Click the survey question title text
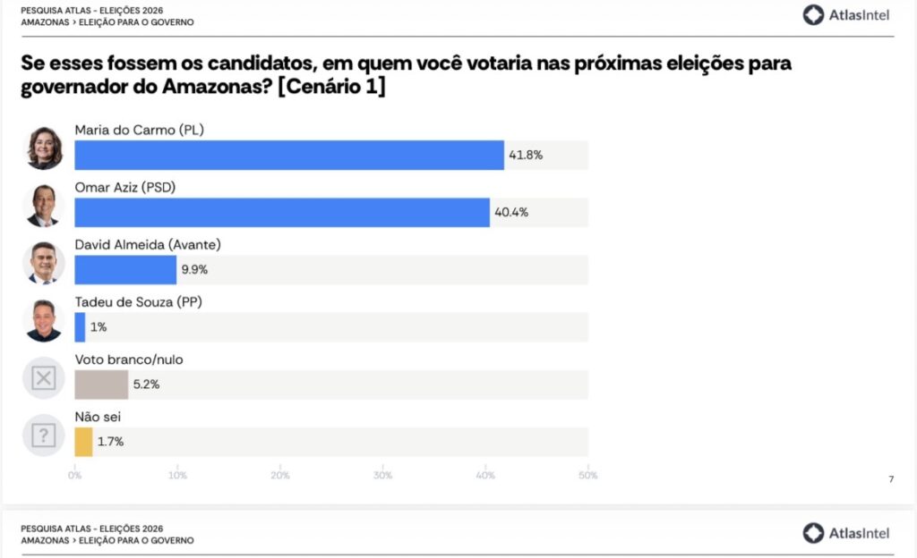This screenshot has width=917, height=558. pyautogui.click(x=406, y=76)
